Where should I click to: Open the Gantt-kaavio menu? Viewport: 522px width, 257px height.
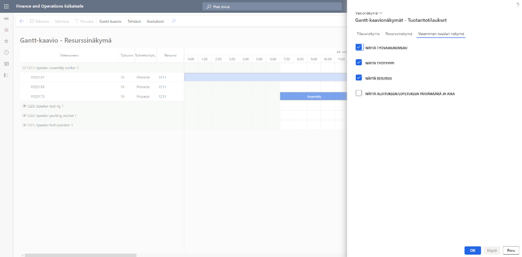(x=110, y=21)
